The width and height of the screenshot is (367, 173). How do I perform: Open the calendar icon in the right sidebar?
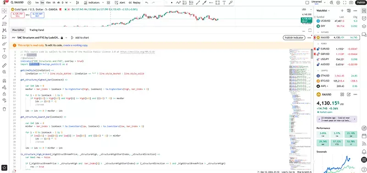[364, 136]
